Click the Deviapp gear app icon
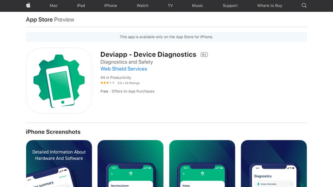This screenshot has height=187, width=333. click(59, 81)
